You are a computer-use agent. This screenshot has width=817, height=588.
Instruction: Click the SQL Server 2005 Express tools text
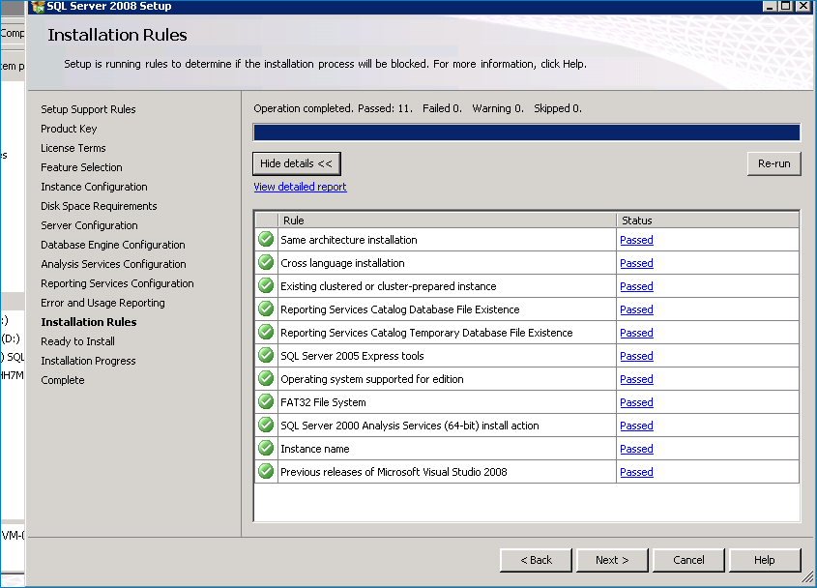[352, 356]
